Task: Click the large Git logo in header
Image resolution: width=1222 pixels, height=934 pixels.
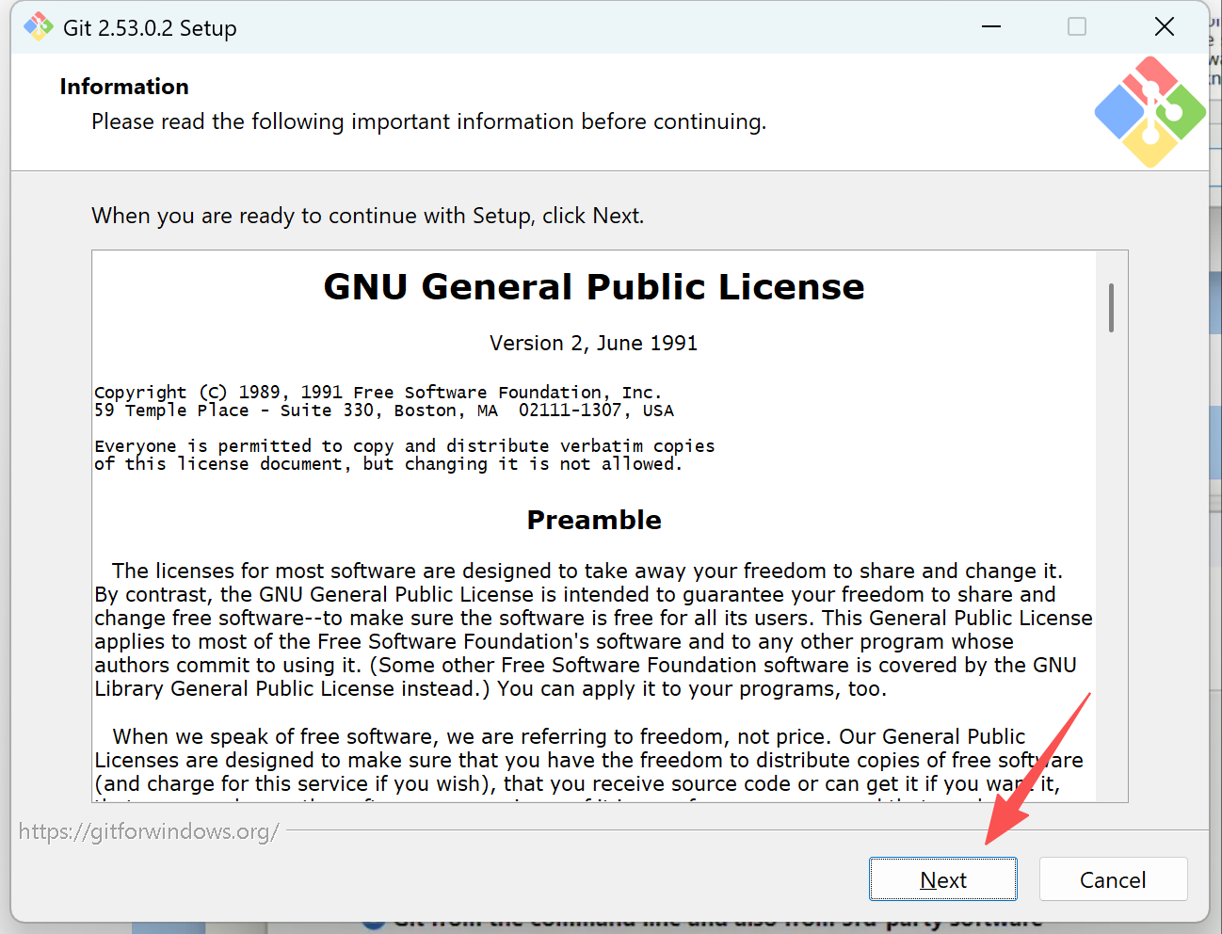Action: pyautogui.click(x=1150, y=112)
